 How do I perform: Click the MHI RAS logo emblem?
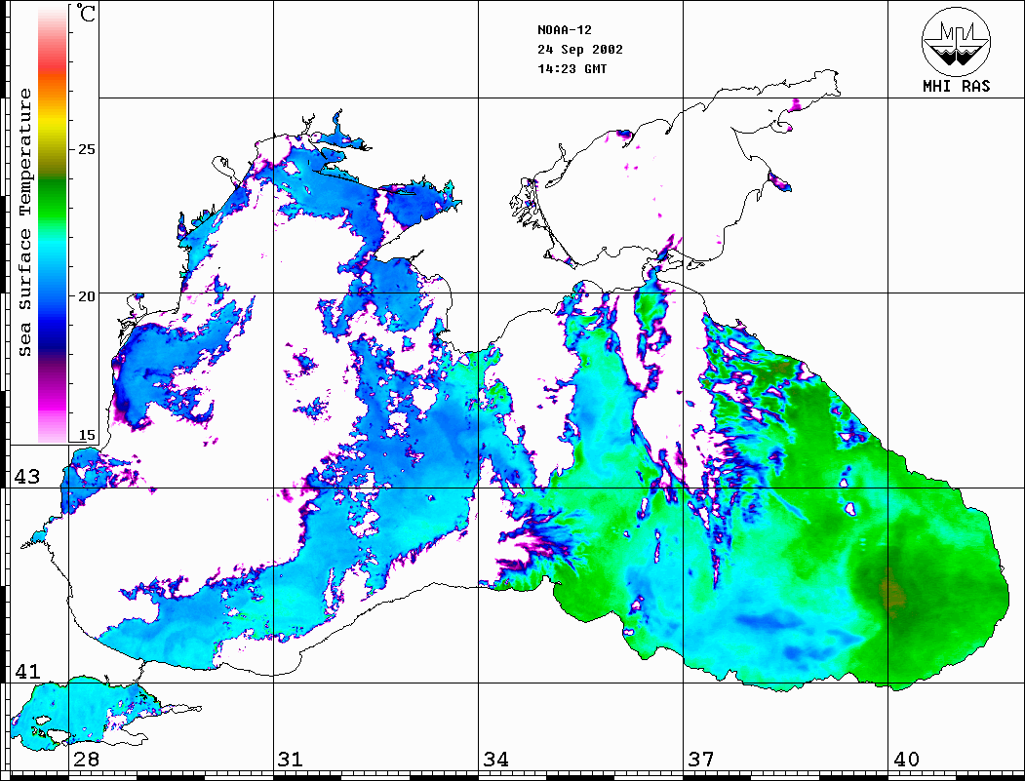click(x=957, y=41)
